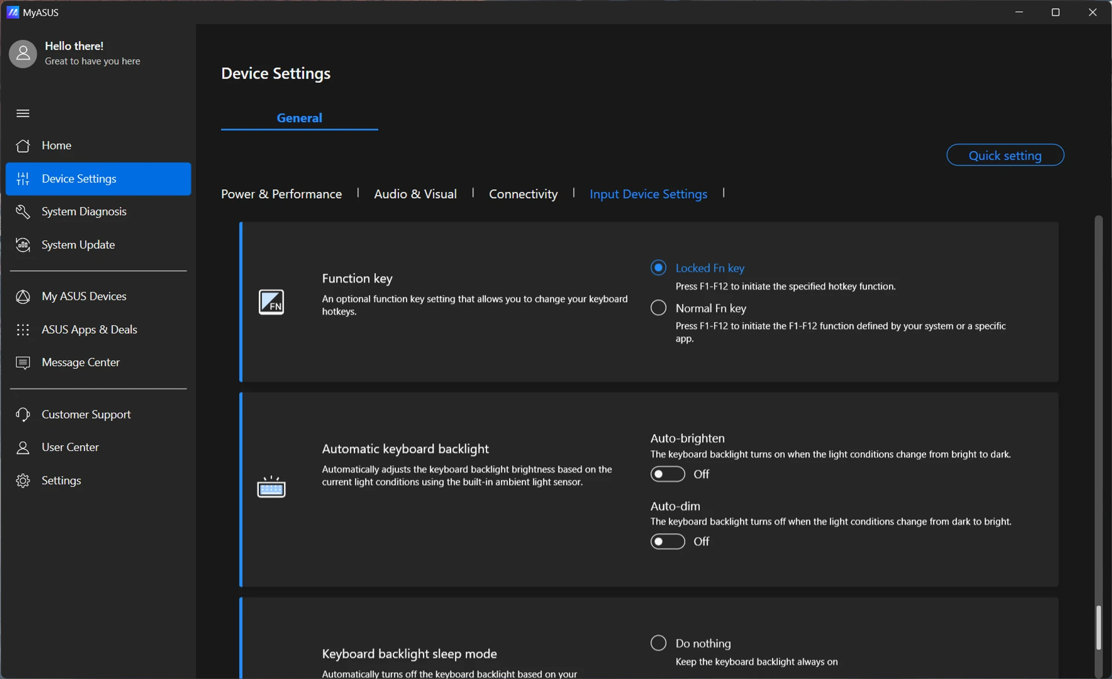The width and height of the screenshot is (1112, 679).
Task: Click the System Diagnosis wrench icon
Action: (23, 212)
